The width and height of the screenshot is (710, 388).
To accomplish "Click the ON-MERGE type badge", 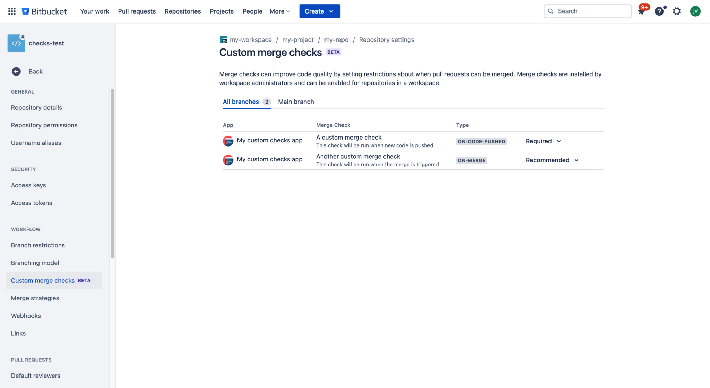I will (x=471, y=160).
